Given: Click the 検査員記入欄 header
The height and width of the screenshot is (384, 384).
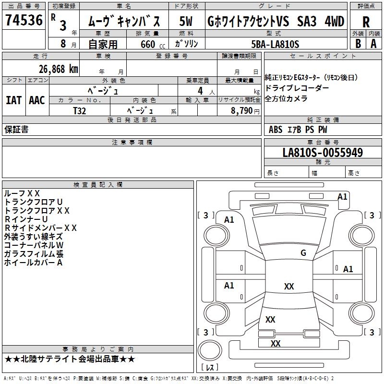Looking at the screenshot, I should point(98,184).
